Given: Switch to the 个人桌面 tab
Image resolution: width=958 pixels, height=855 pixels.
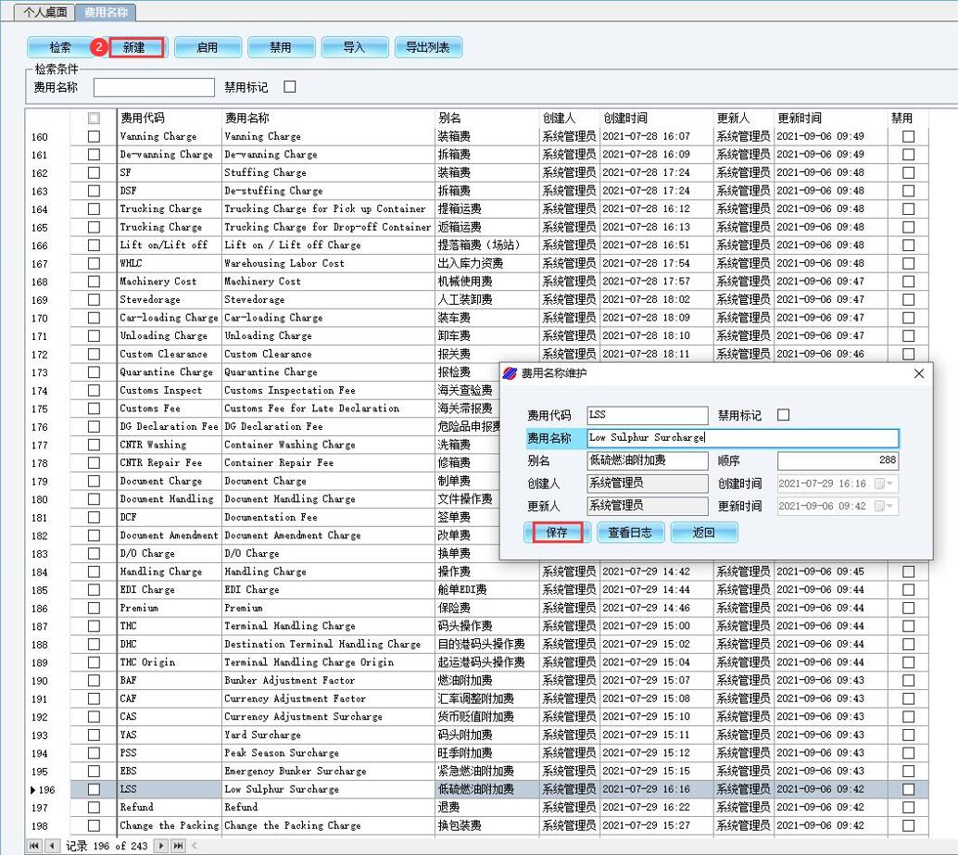Looking at the screenshot, I should pyautogui.click(x=45, y=12).
